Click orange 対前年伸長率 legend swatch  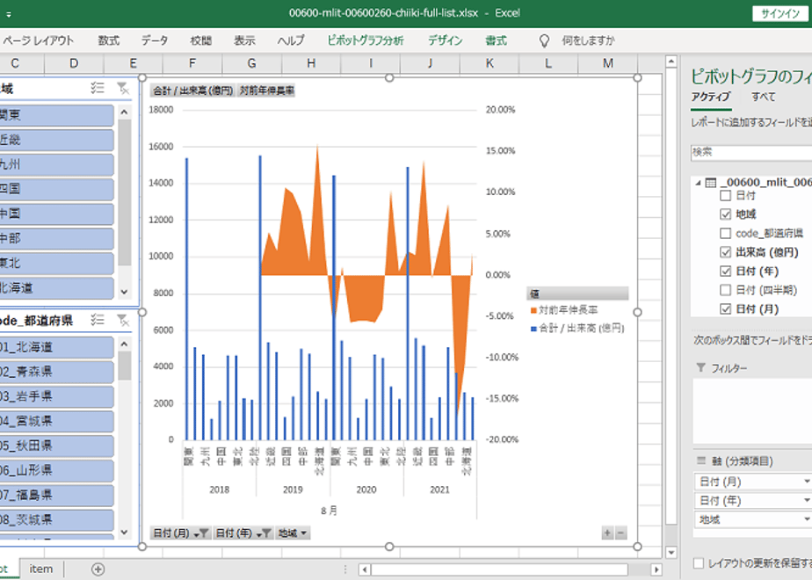click(533, 310)
